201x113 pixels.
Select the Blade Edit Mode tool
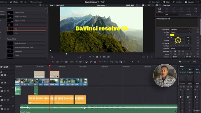coord(66,62)
